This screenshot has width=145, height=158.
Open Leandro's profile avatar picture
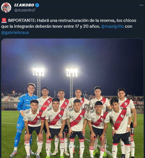pyautogui.click(x=6, y=8)
